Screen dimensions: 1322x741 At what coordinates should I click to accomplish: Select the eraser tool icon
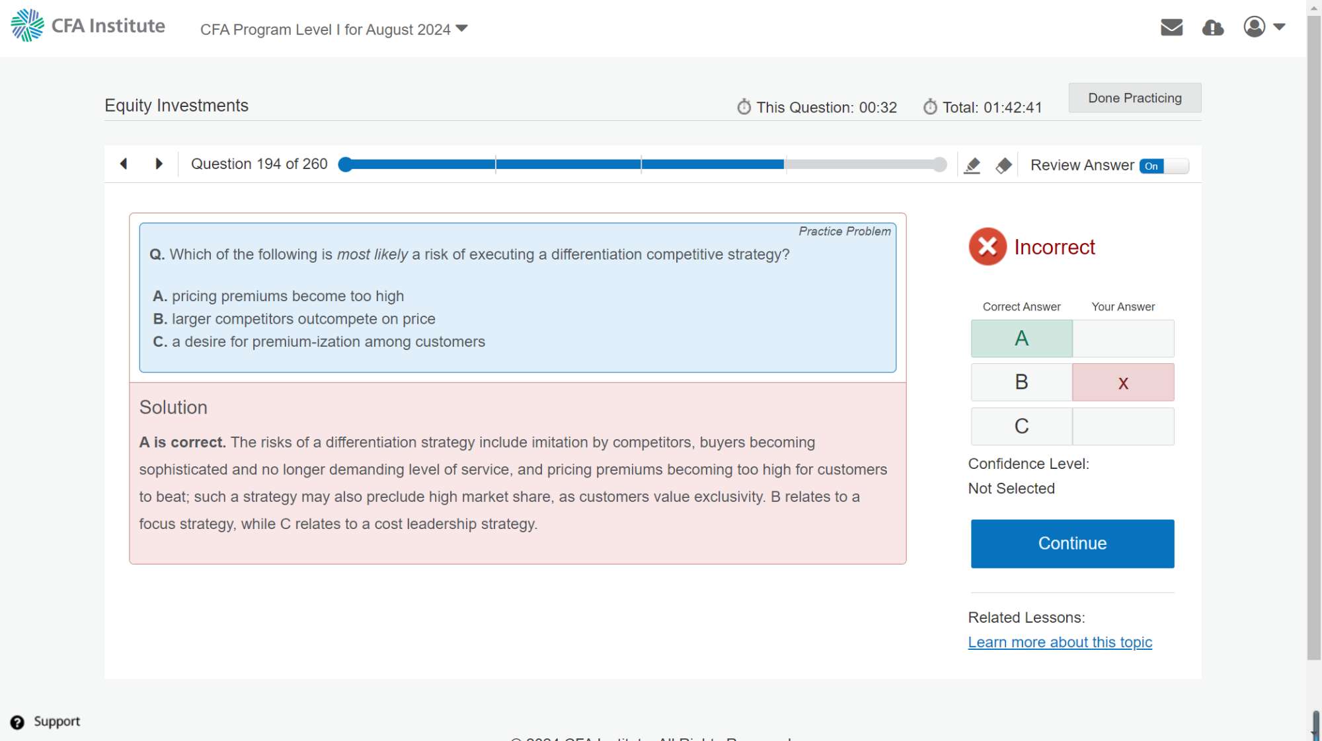coord(1003,165)
